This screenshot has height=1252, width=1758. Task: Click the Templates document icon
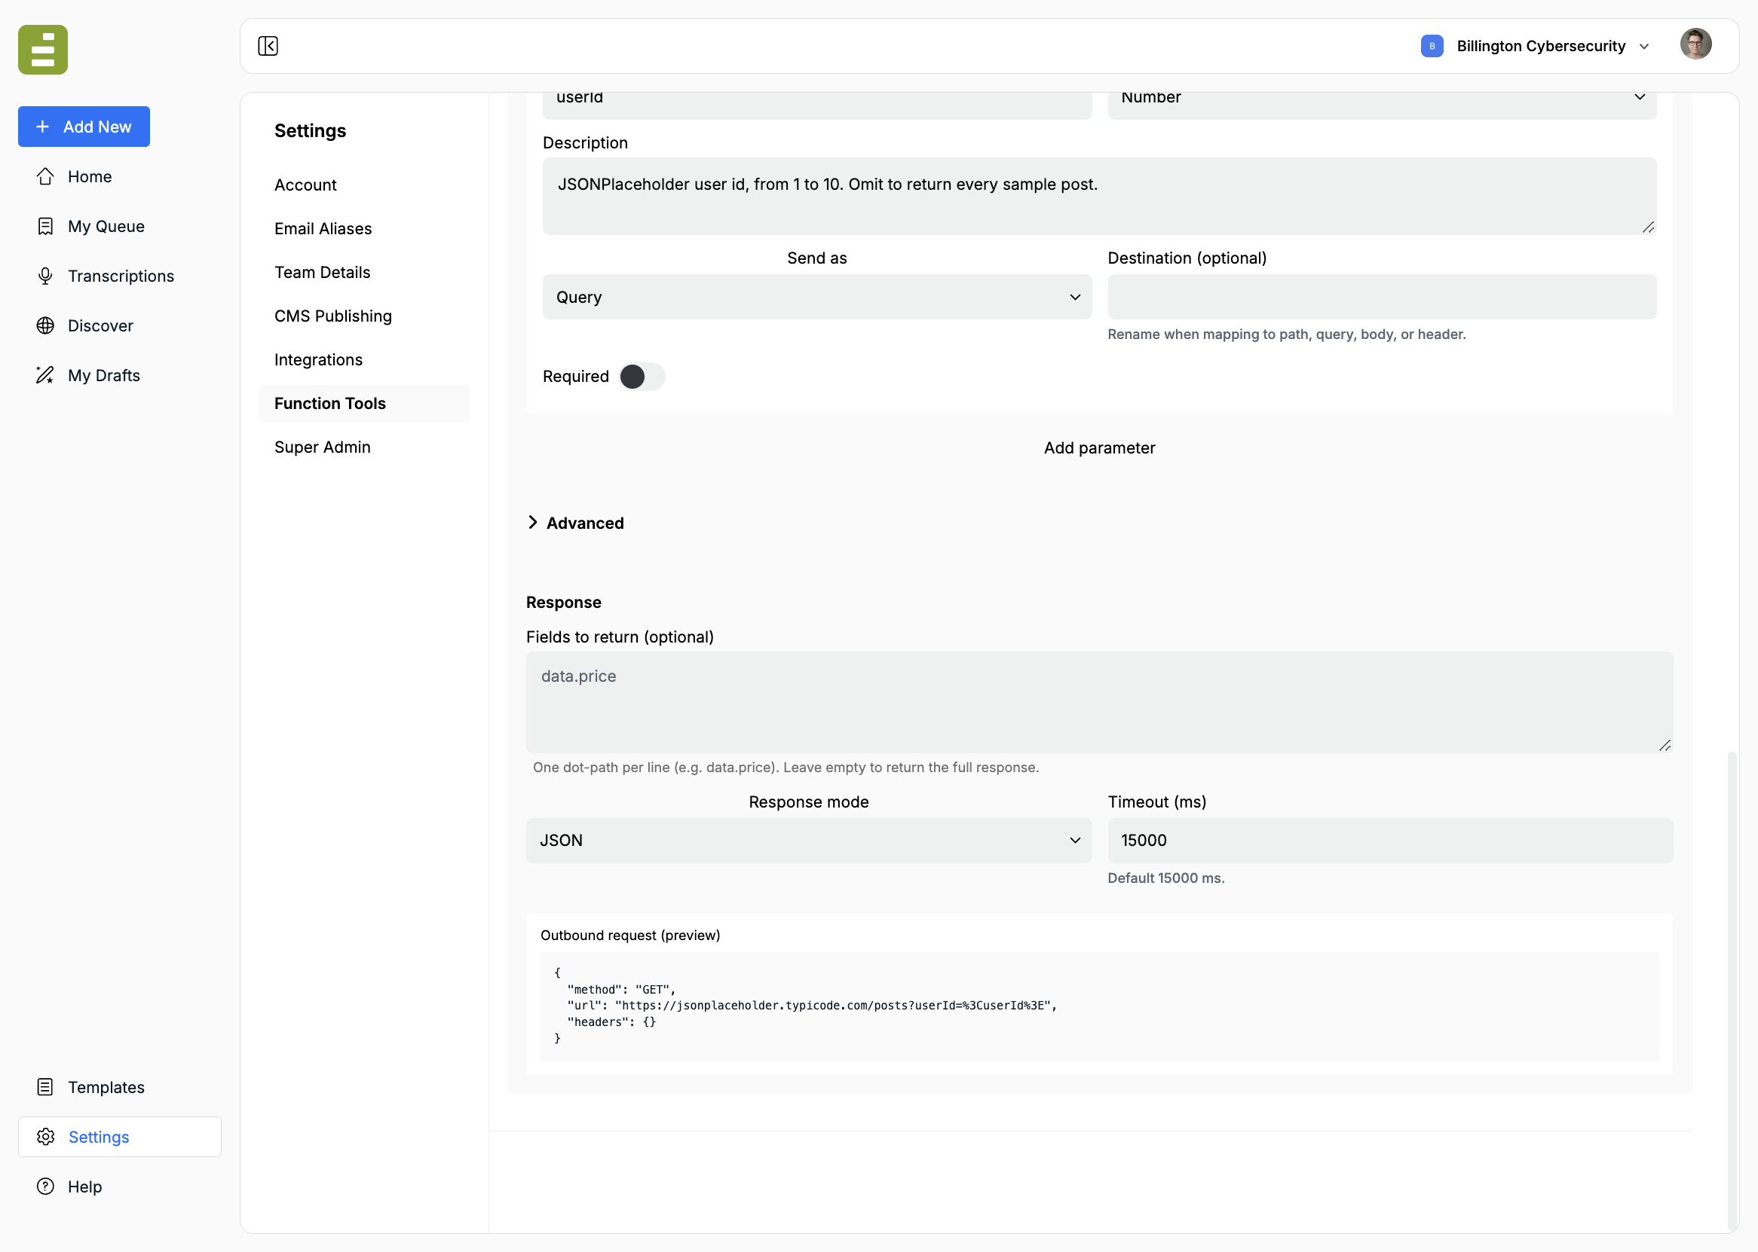[45, 1087]
